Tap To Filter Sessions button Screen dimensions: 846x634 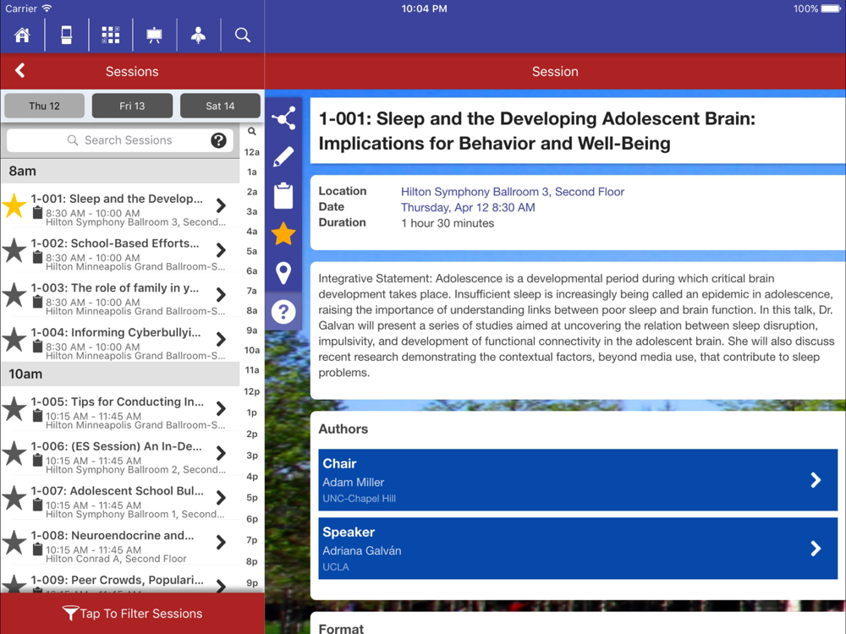pos(132,614)
